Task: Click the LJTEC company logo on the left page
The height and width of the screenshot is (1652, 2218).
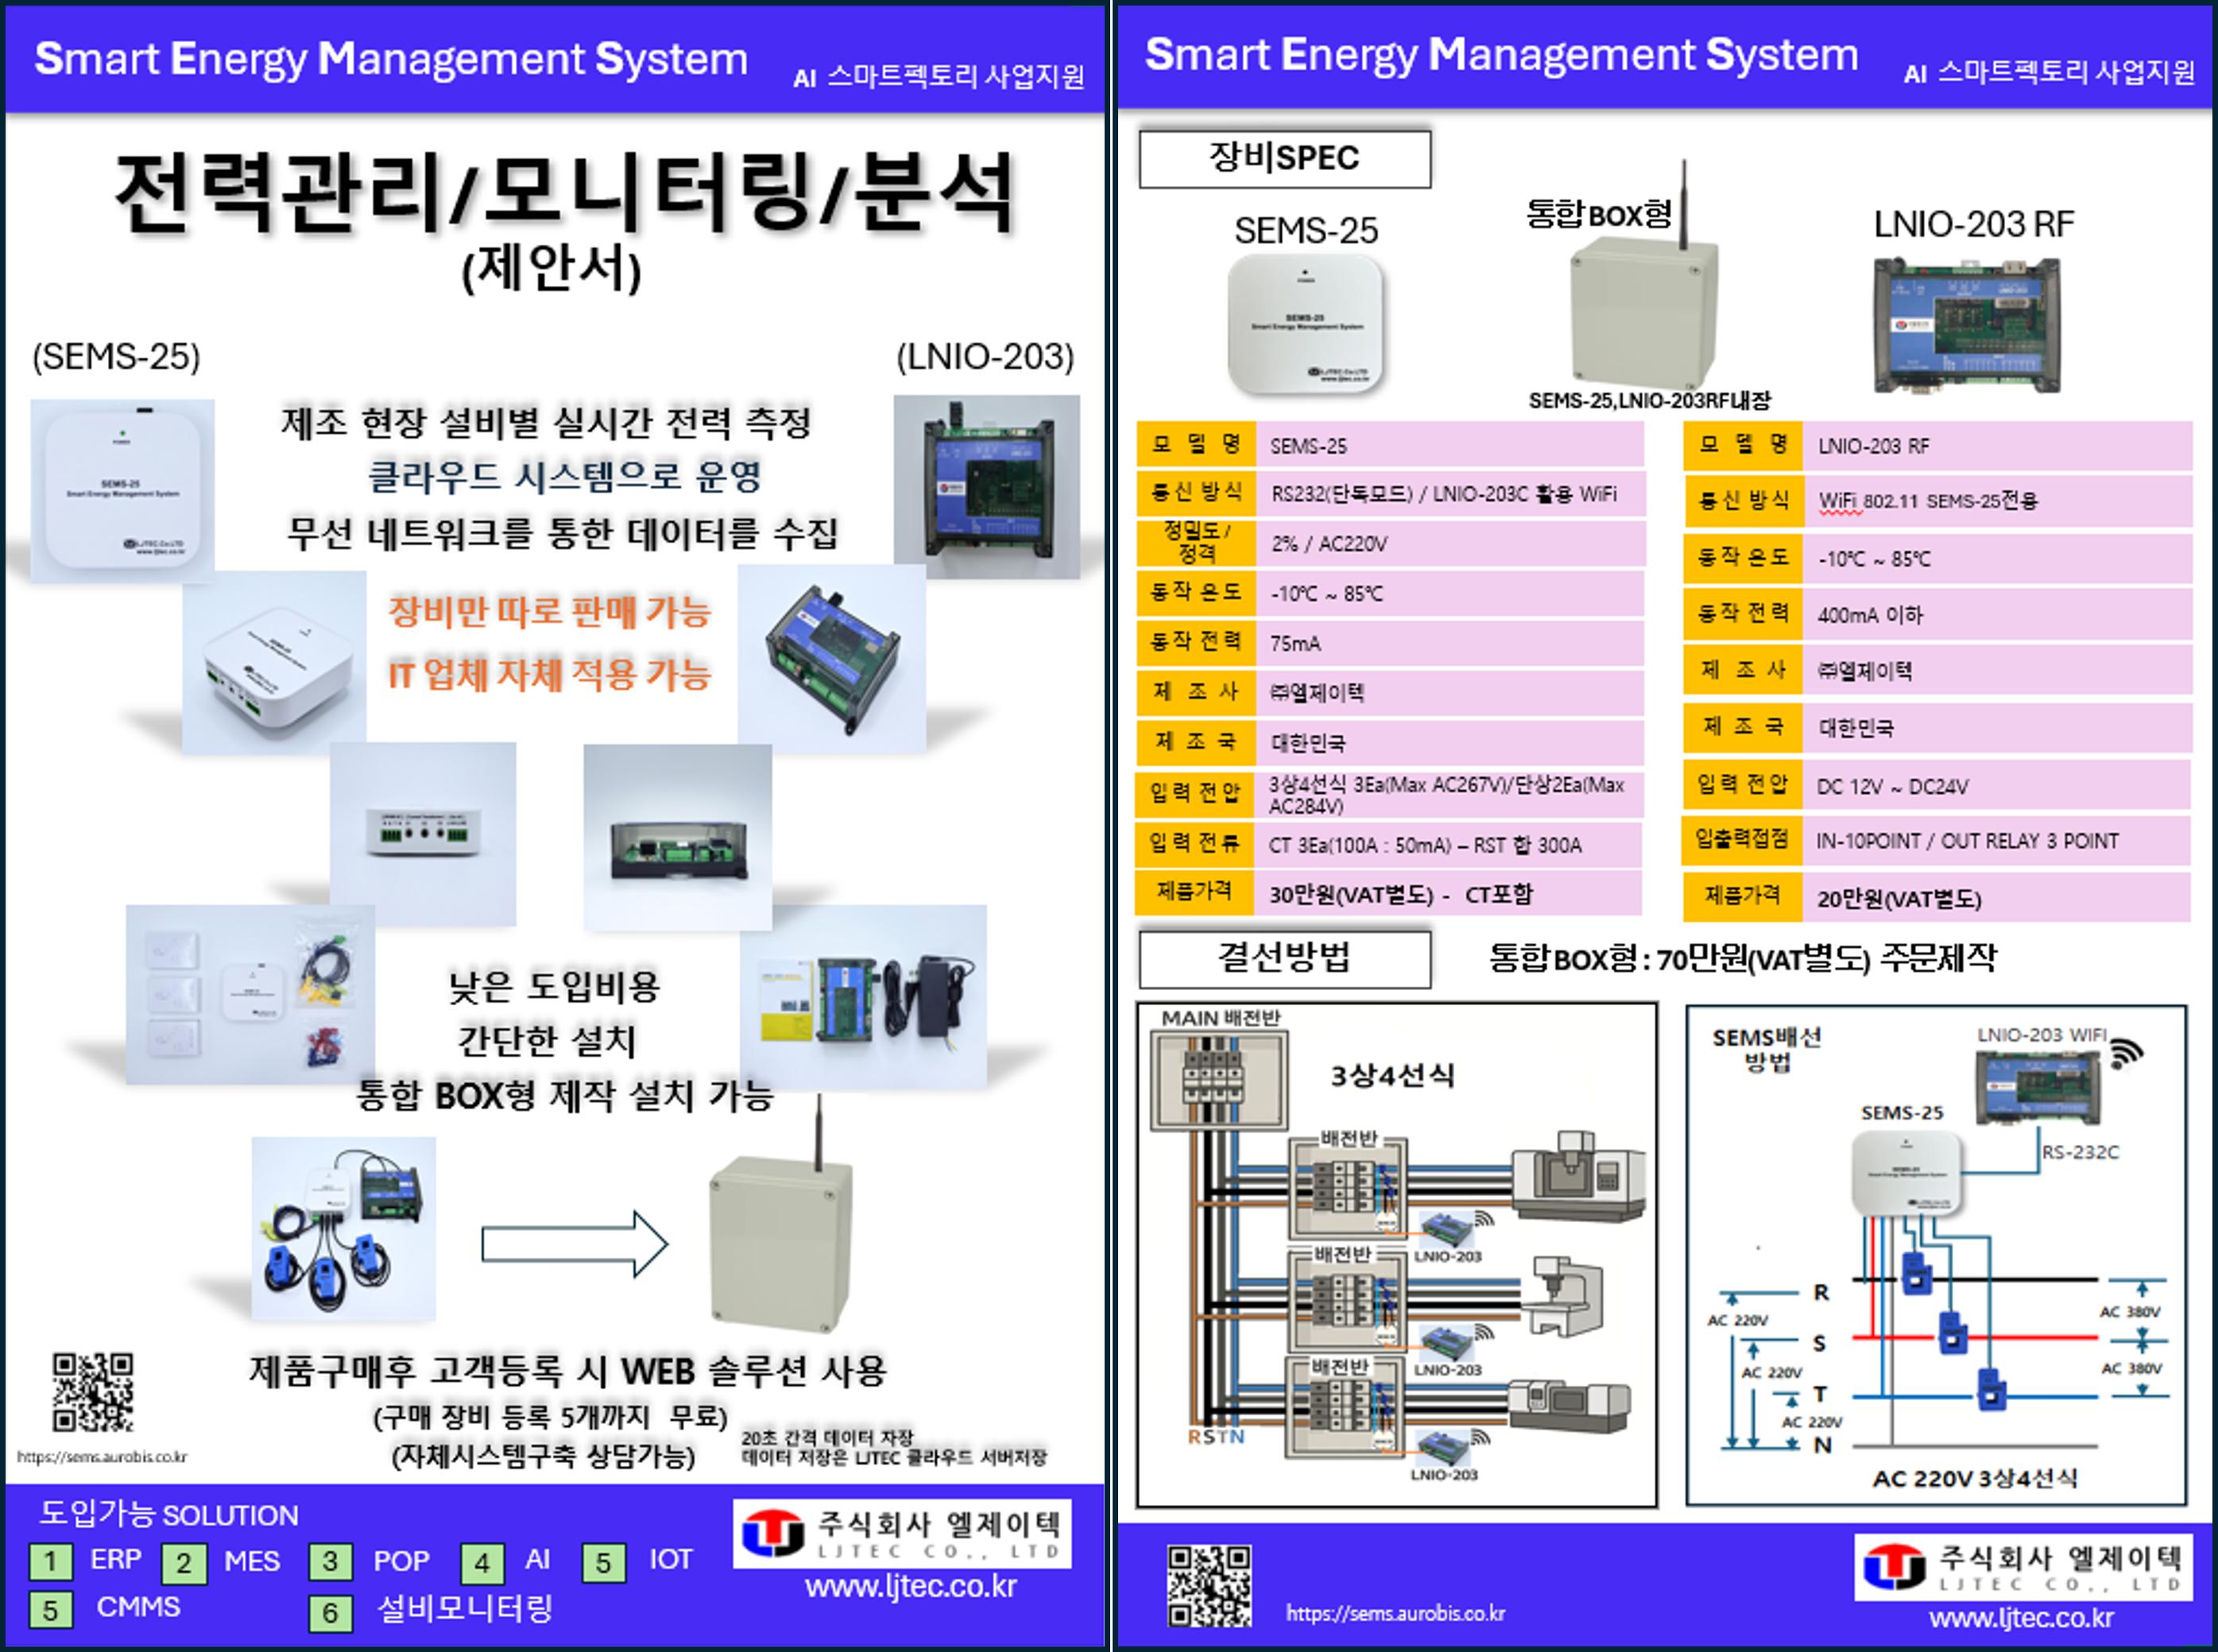Action: [772, 1533]
